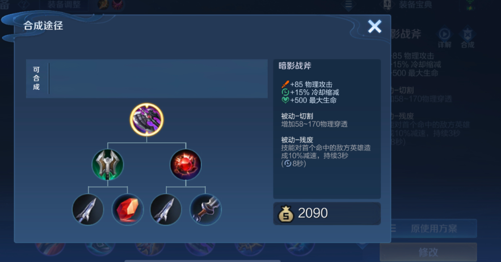Click the 合成 icon near item title
The width and height of the screenshot is (501, 262).
pyautogui.click(x=468, y=35)
